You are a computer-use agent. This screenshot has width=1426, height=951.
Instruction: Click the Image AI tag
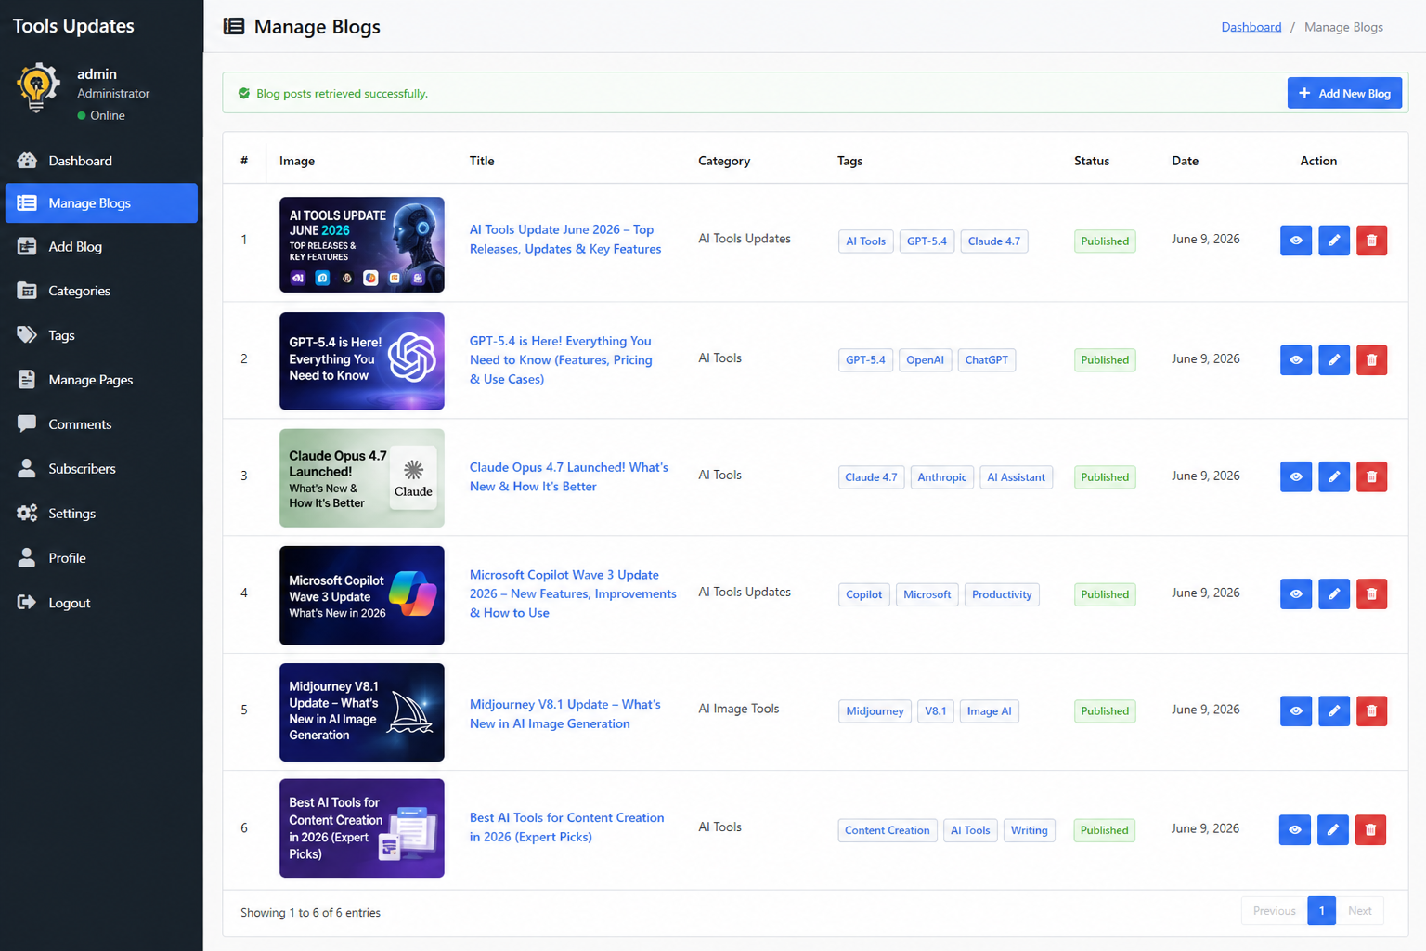989,711
